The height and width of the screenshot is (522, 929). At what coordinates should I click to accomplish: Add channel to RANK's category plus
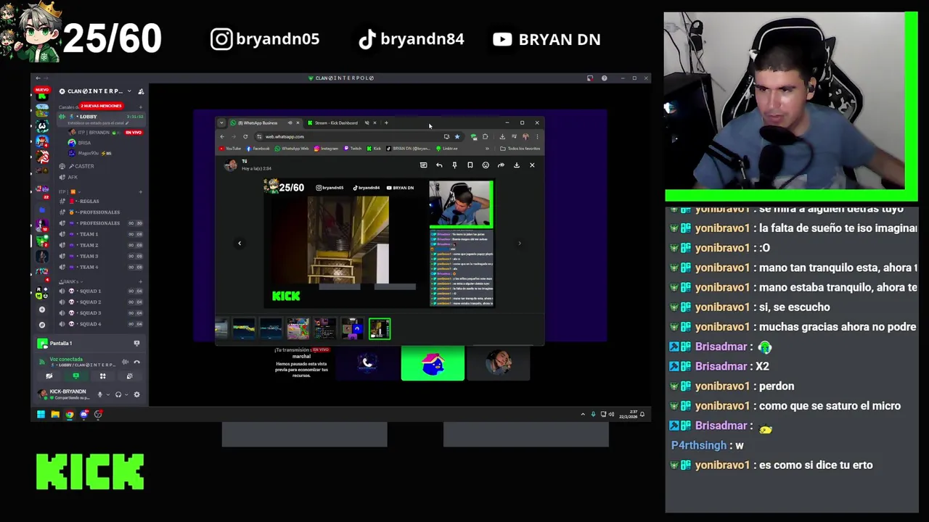140,281
